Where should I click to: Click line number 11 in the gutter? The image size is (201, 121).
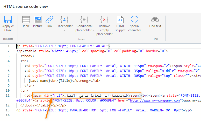[x=8, y=96]
